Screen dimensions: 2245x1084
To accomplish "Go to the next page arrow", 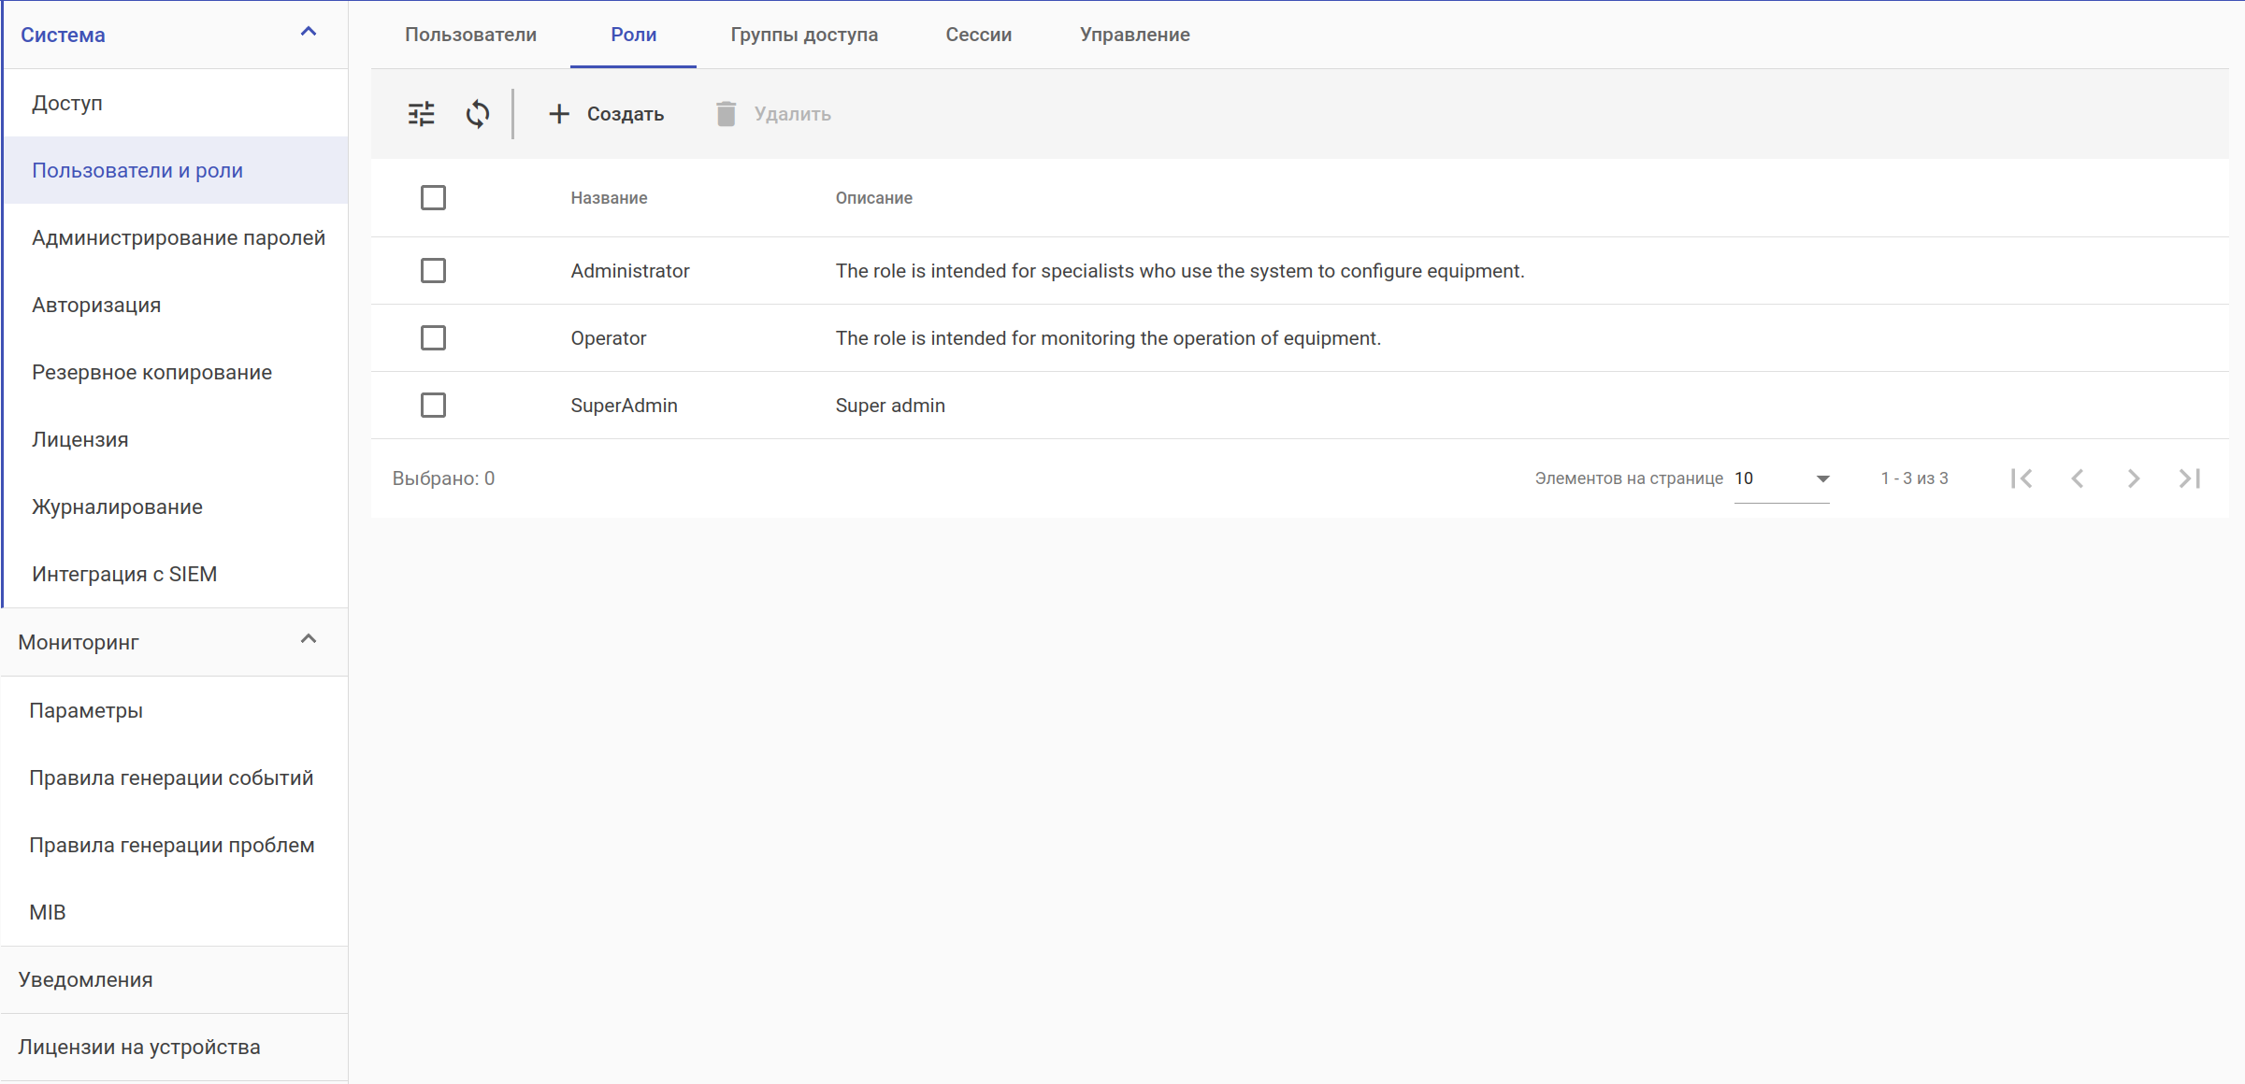I will pyautogui.click(x=2134, y=478).
